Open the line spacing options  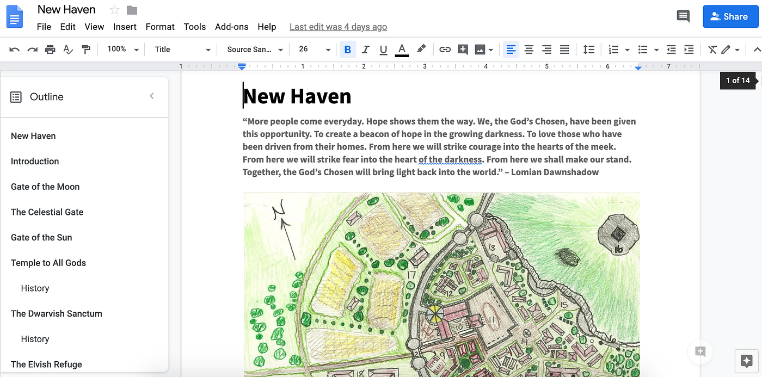click(x=589, y=50)
